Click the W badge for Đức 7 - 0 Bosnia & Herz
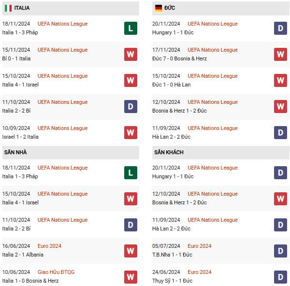Image resolution: width=290 pixels, height=286 pixels. (x=280, y=55)
